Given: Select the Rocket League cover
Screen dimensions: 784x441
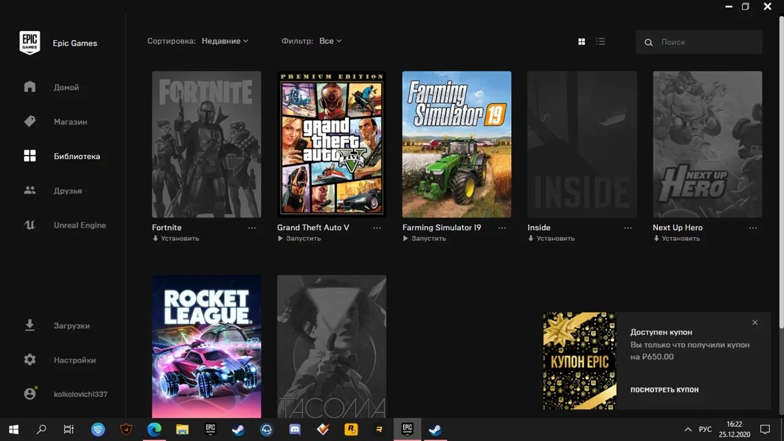Looking at the screenshot, I should 206,347.
